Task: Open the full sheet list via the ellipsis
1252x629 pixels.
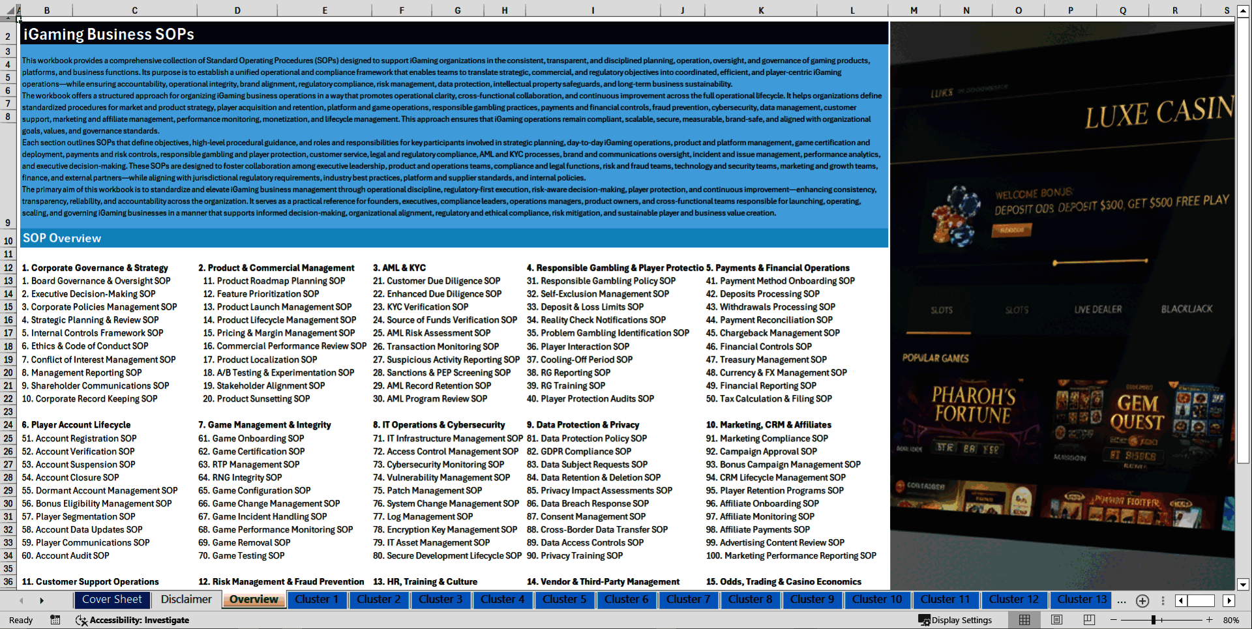Action: [1121, 600]
